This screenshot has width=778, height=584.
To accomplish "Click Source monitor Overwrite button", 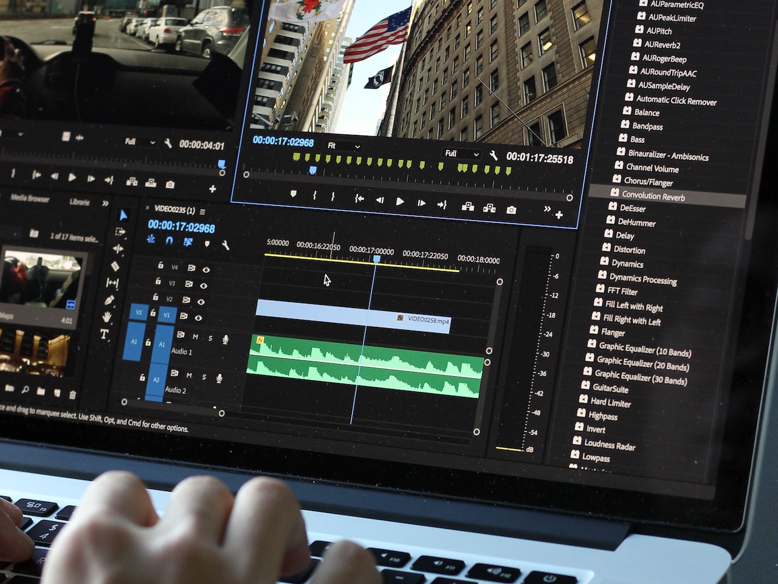I will [151, 182].
